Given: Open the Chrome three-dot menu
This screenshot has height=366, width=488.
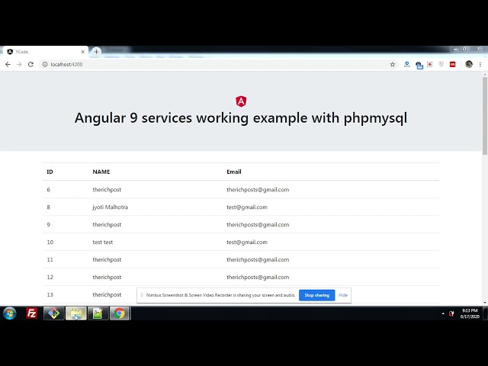Looking at the screenshot, I should tap(480, 64).
